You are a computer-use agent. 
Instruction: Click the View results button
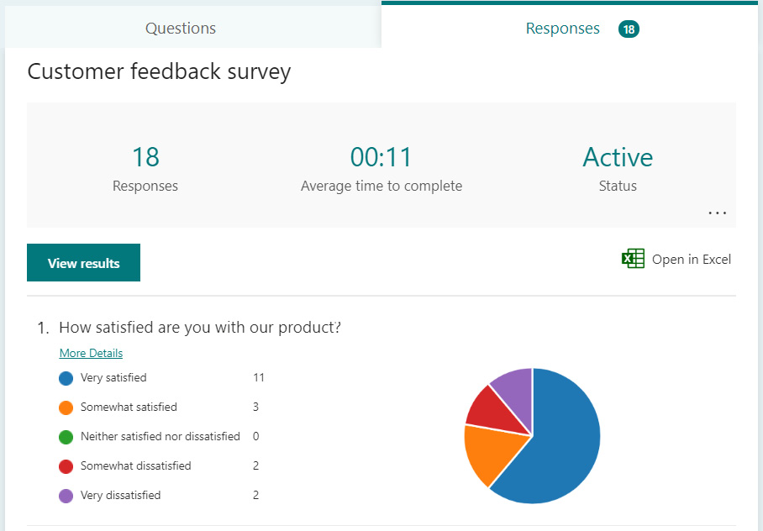84,263
